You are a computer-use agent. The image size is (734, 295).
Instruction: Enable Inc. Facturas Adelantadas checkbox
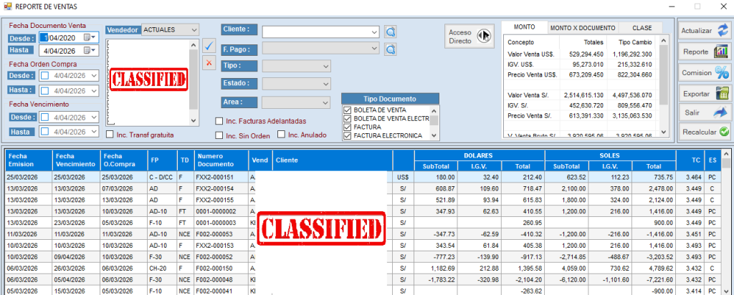pyautogui.click(x=219, y=121)
